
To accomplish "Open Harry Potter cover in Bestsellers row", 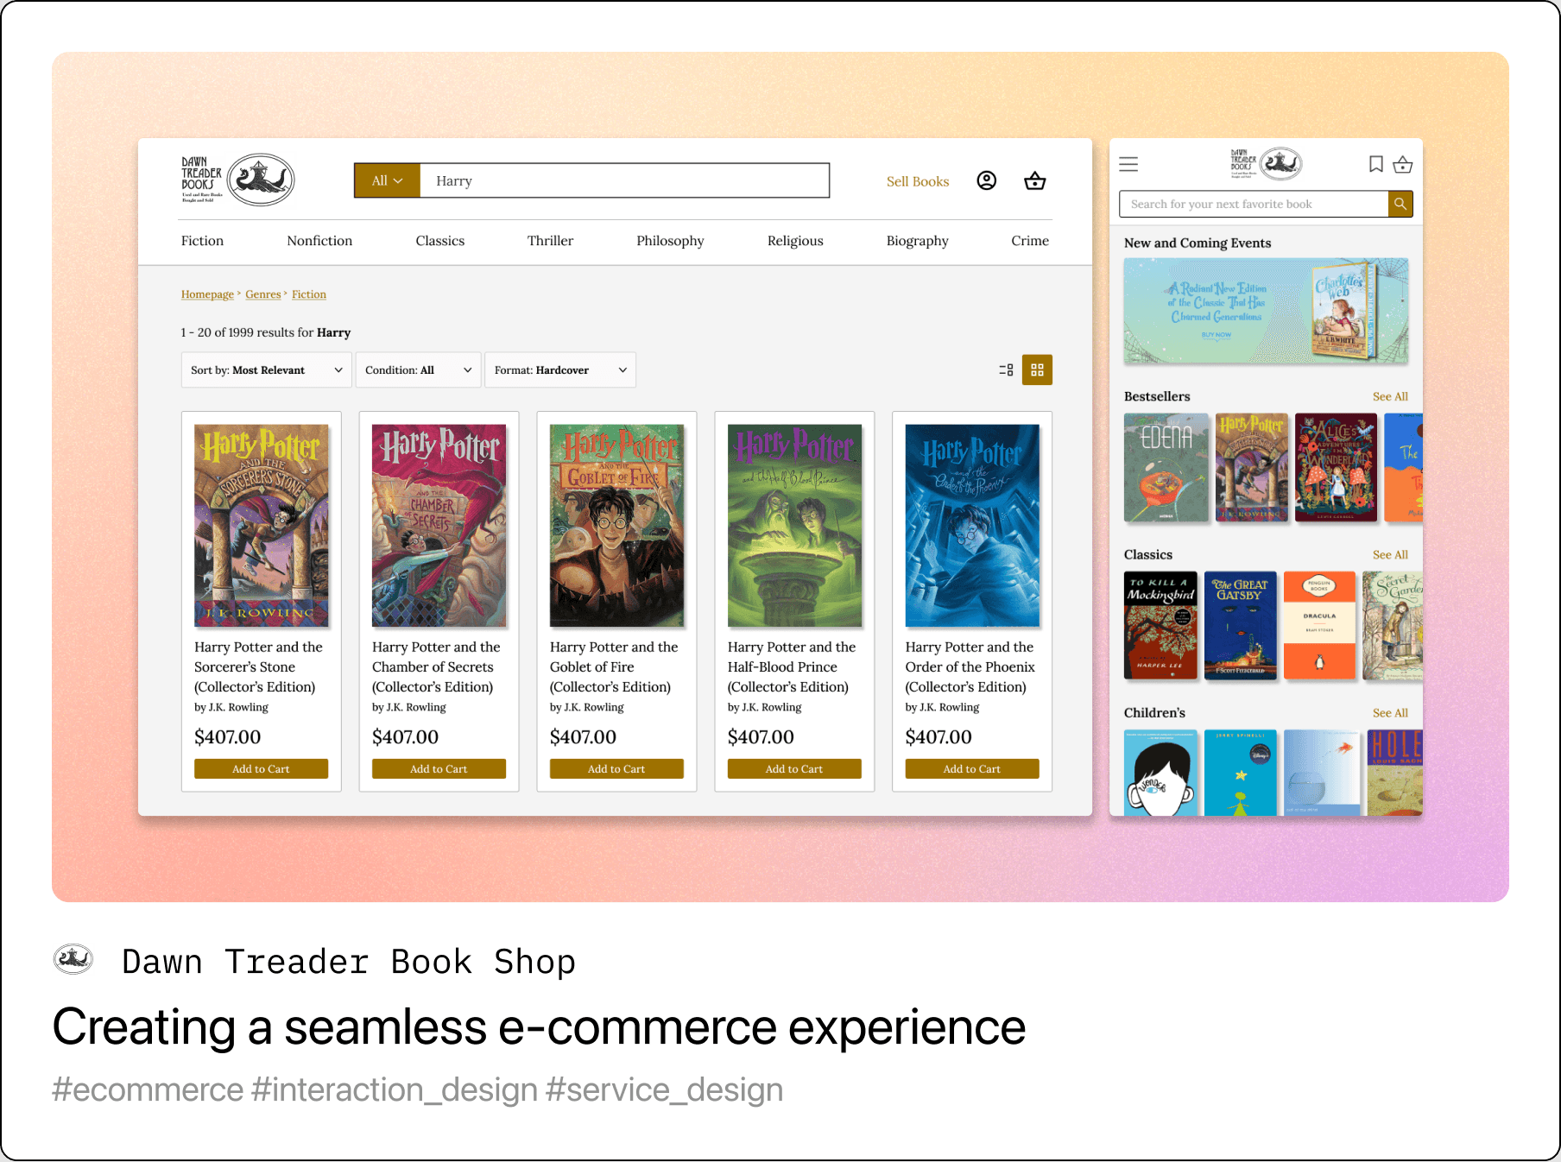I will coord(1251,467).
